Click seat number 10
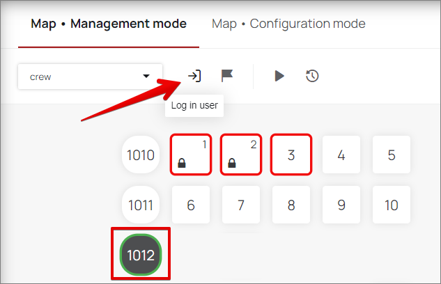This screenshot has height=284, width=441. pyautogui.click(x=392, y=205)
